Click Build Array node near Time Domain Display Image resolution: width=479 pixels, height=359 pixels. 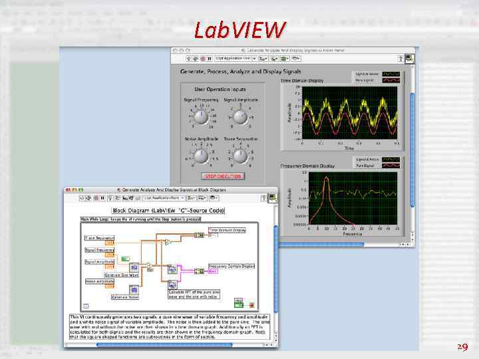[199, 235]
